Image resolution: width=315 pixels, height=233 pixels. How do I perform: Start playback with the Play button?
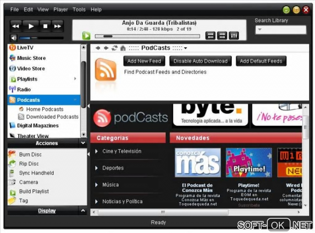[31, 26]
